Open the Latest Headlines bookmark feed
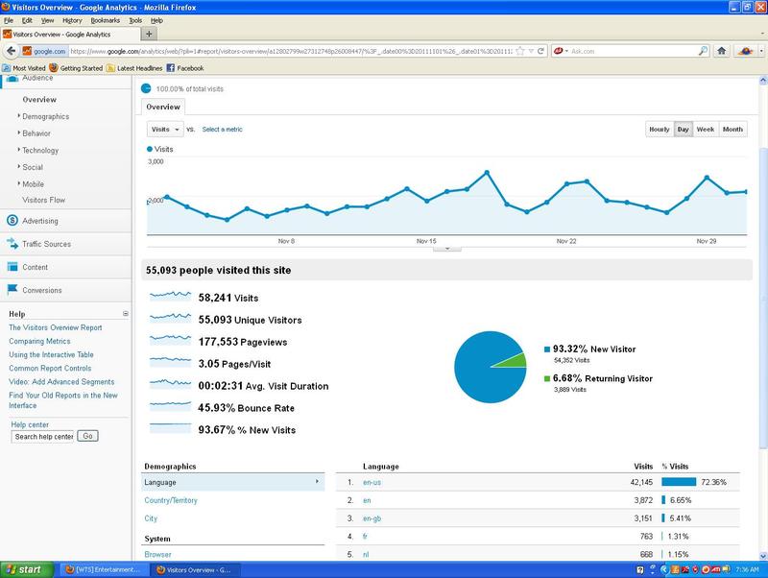This screenshot has height=578, width=768. point(134,68)
